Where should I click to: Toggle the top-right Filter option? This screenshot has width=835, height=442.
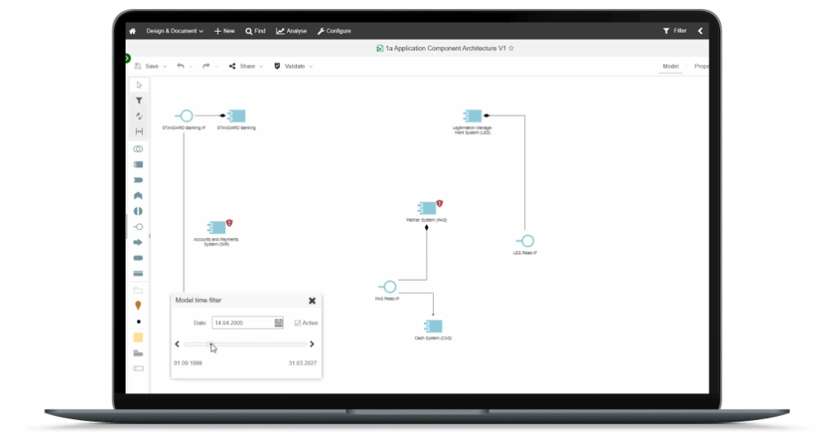coord(674,31)
